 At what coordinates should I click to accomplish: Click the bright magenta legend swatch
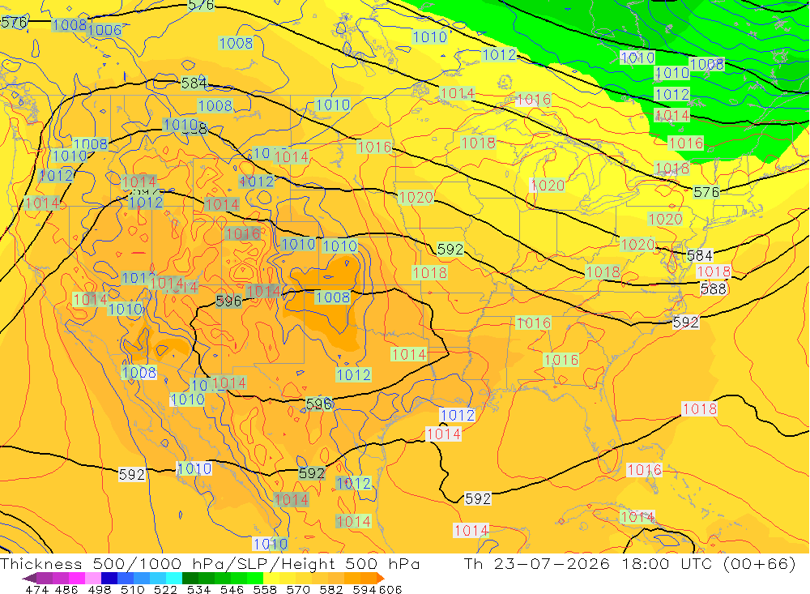coord(76,578)
